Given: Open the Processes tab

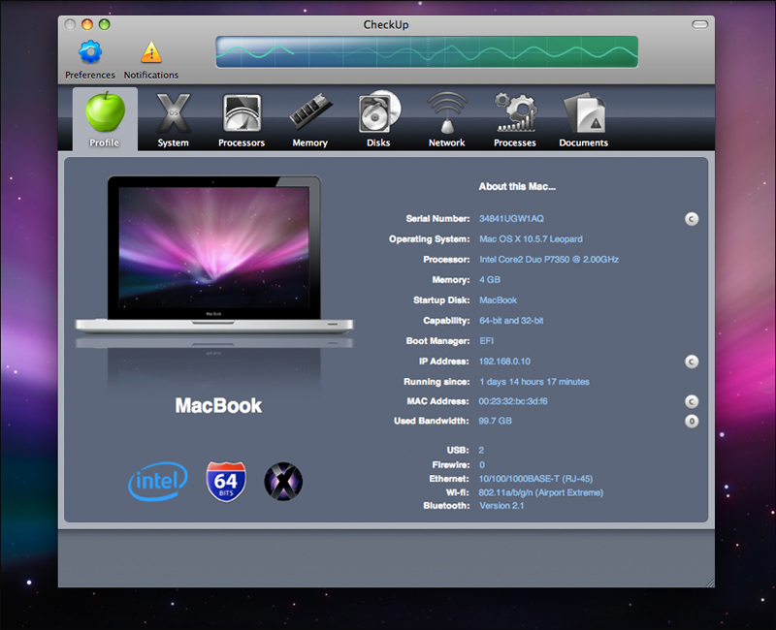Looking at the screenshot, I should (x=515, y=120).
